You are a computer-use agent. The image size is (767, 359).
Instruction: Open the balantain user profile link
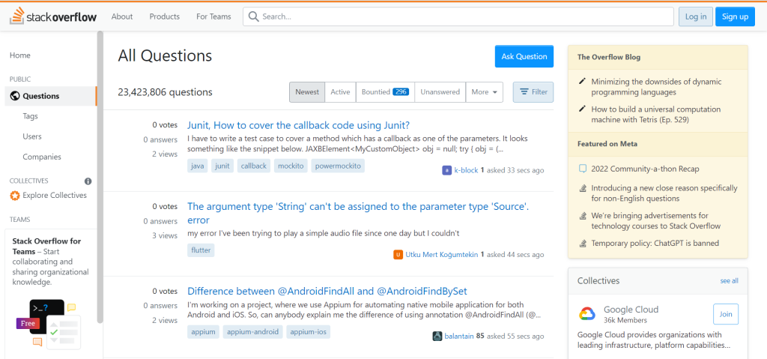pos(459,336)
